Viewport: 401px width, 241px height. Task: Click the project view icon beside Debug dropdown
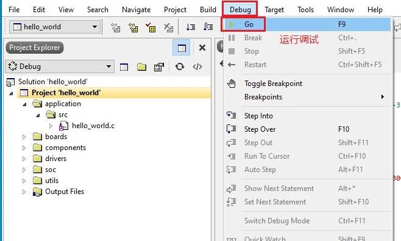(x=124, y=67)
